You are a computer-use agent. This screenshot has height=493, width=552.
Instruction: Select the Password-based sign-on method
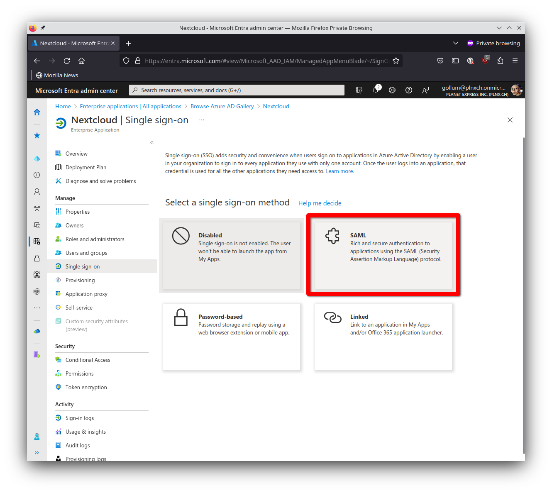point(232,337)
